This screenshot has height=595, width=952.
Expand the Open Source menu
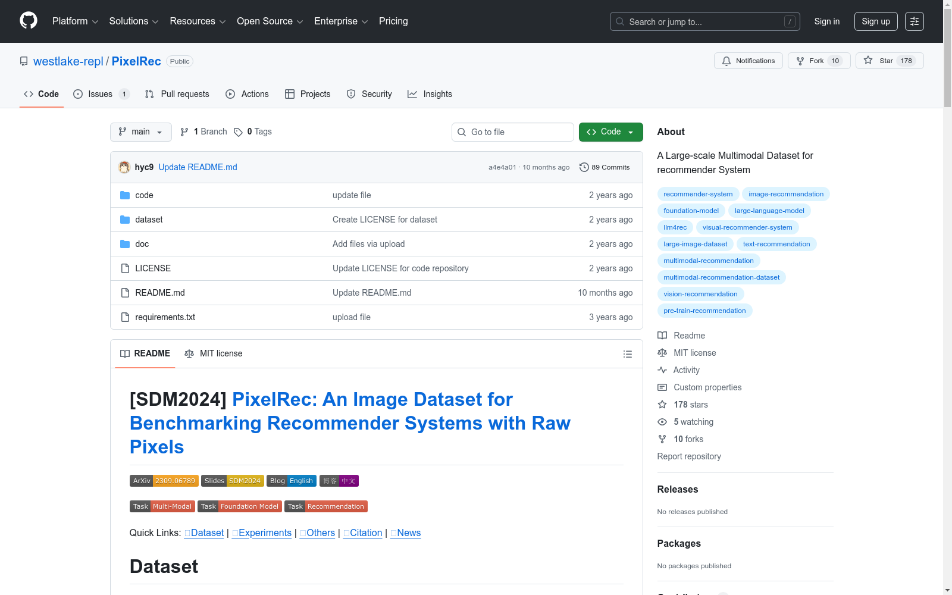(270, 21)
